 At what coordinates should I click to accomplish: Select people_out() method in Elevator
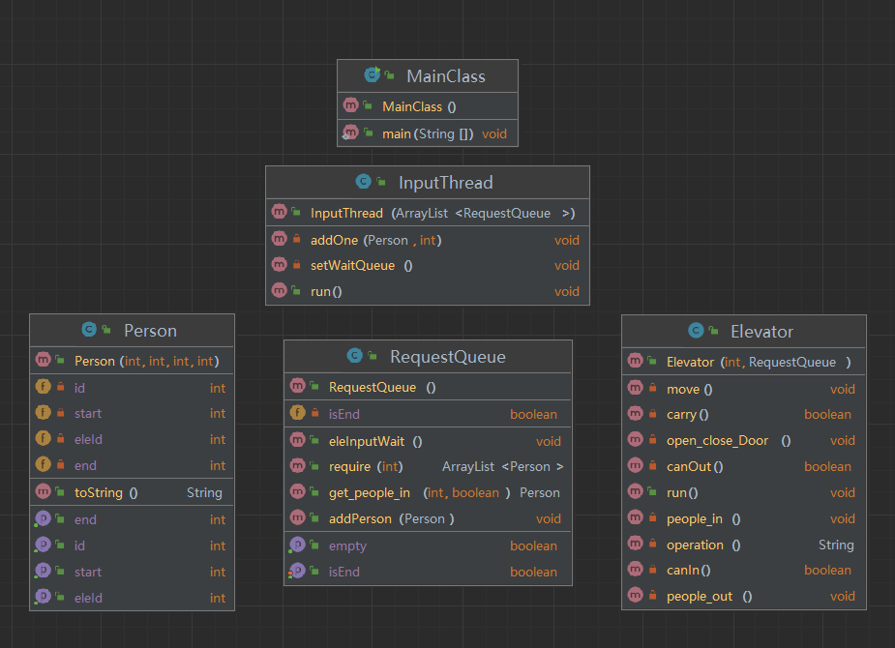coord(744,596)
